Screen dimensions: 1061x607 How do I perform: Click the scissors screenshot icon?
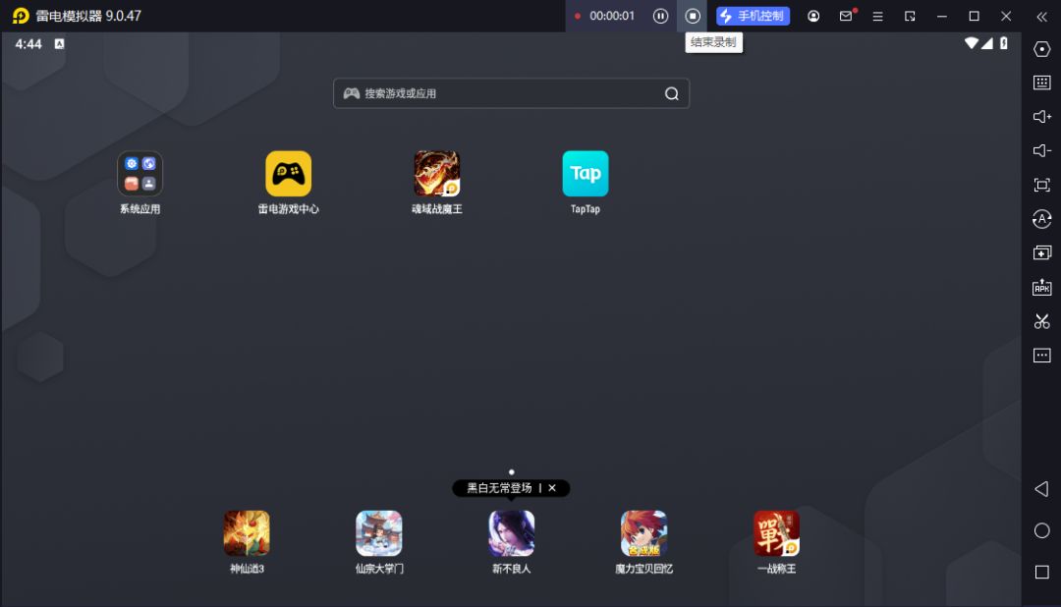[1042, 321]
